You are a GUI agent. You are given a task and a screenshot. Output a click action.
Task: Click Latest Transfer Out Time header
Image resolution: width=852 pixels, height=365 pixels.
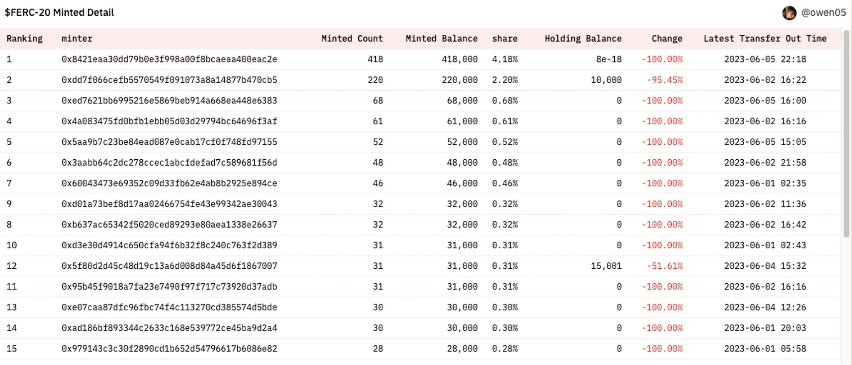click(x=765, y=39)
